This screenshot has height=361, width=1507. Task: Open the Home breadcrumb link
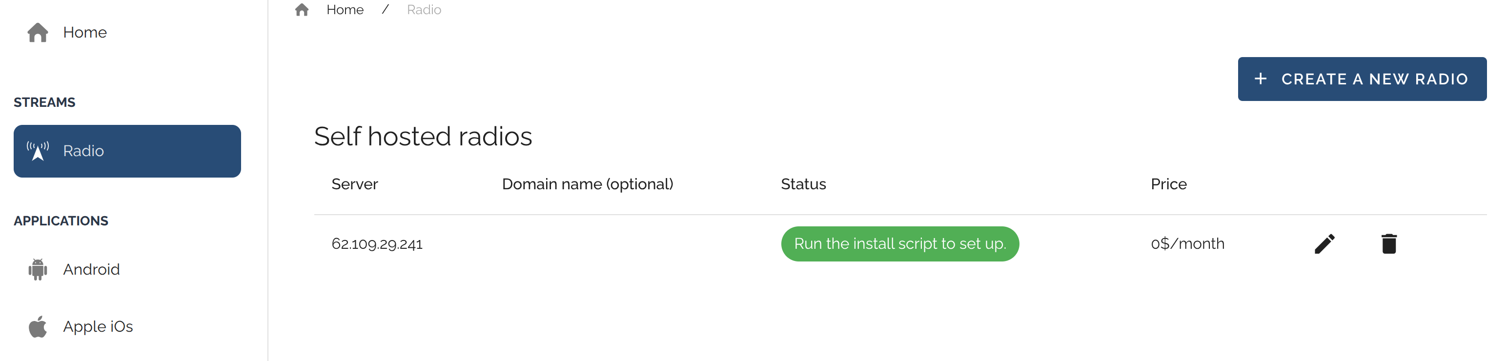click(345, 10)
